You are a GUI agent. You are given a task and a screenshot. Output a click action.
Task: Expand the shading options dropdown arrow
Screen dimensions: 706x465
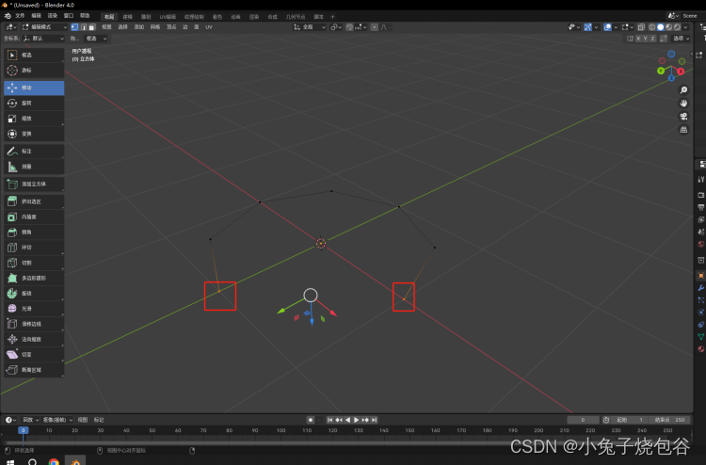[685, 27]
